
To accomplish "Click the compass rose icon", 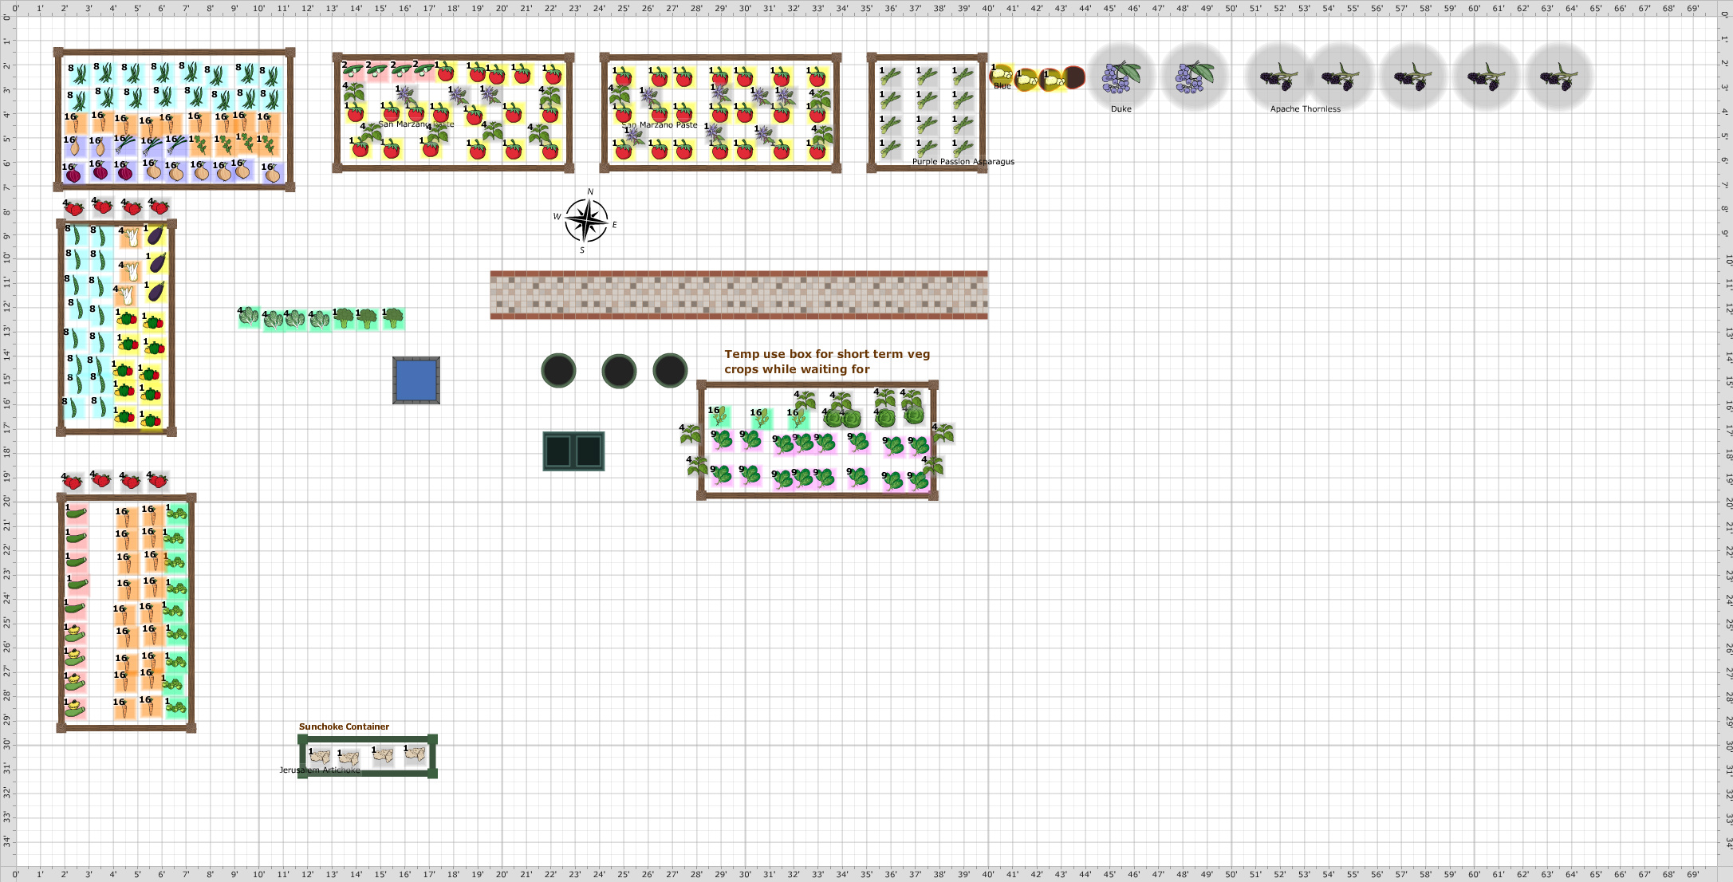I will pos(586,221).
